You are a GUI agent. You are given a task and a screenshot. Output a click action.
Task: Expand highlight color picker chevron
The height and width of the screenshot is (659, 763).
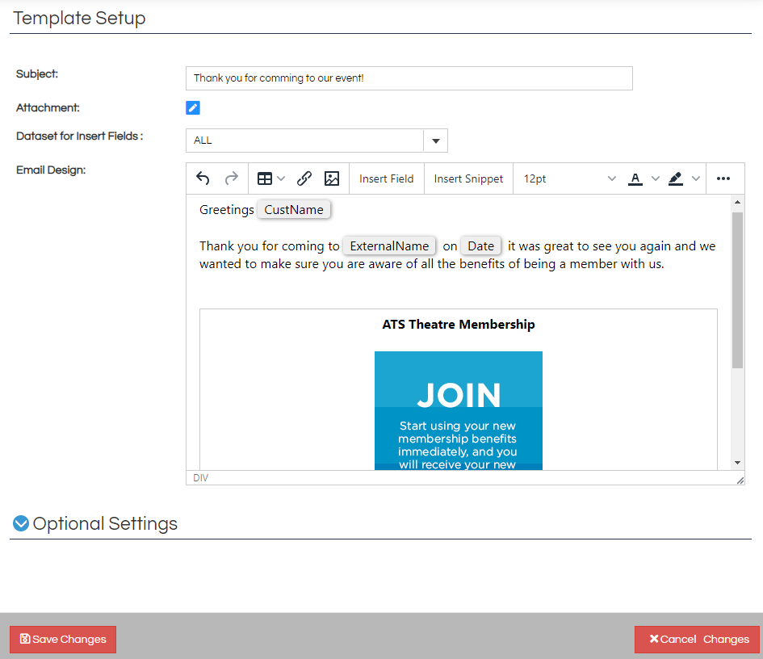[696, 178]
